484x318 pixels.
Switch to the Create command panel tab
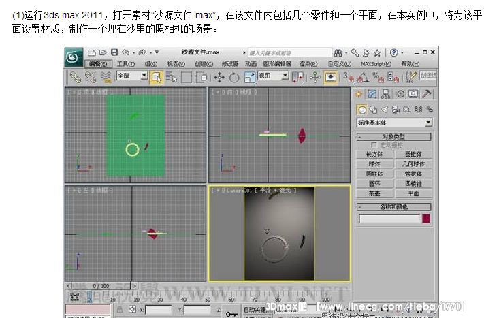point(358,94)
